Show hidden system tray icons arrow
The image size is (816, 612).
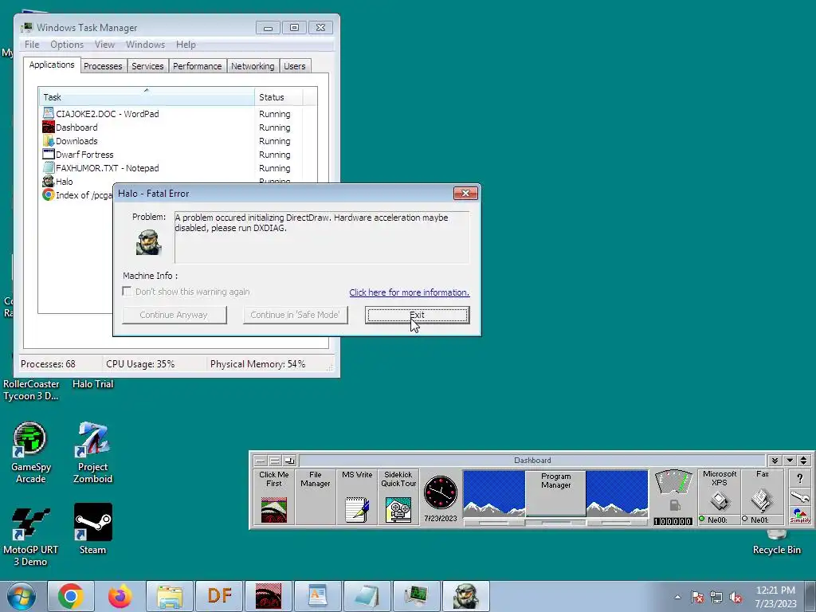point(677,597)
